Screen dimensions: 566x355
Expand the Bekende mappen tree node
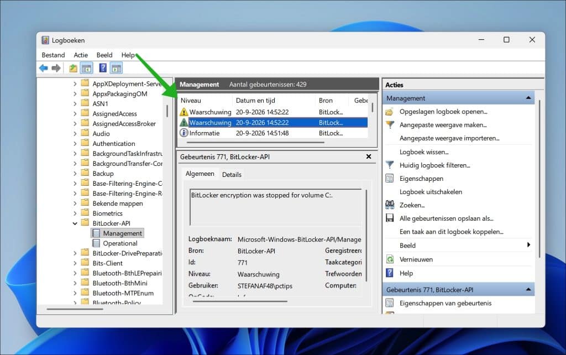(75, 203)
